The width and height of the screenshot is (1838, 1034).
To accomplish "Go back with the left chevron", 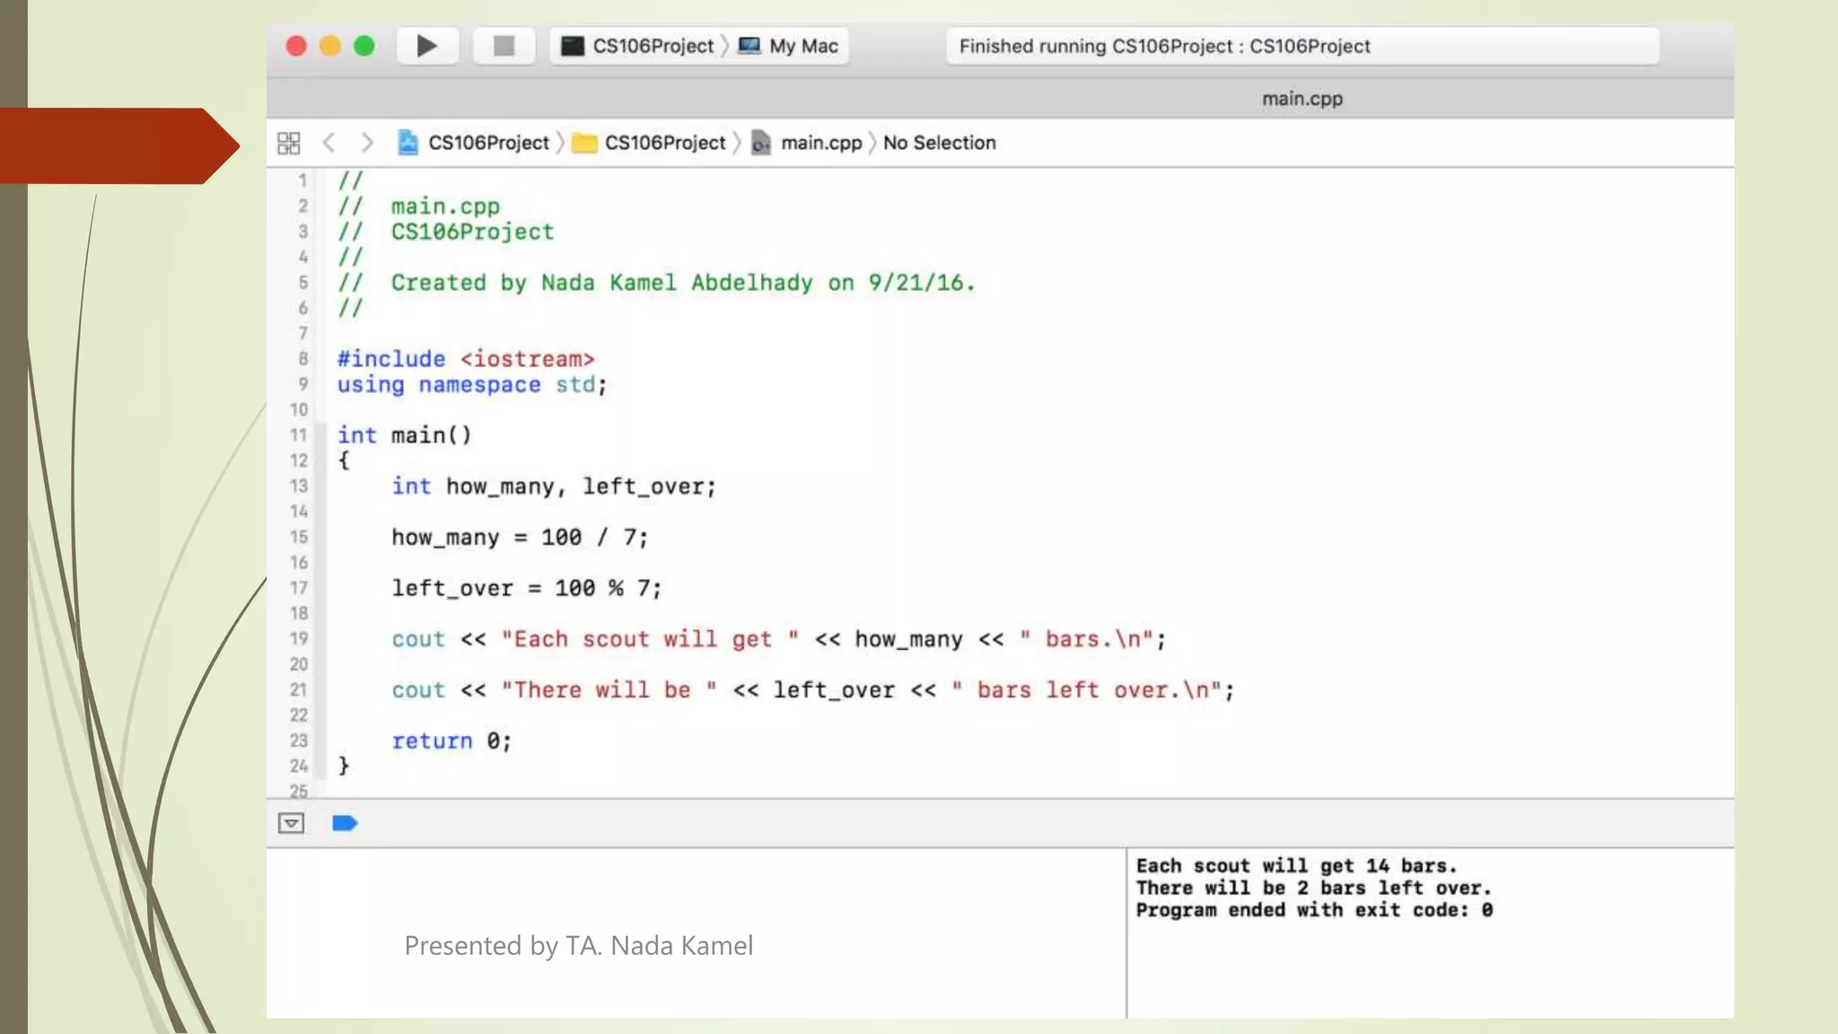I will [x=329, y=143].
